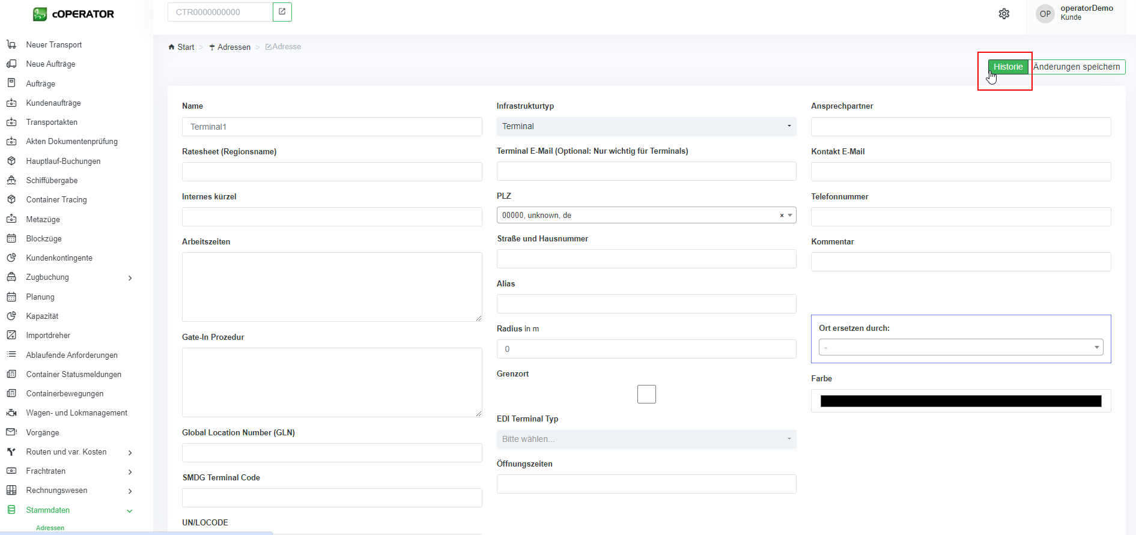1136x535 pixels.
Task: Open Kundenaufträge in the sidebar
Action: [53, 103]
